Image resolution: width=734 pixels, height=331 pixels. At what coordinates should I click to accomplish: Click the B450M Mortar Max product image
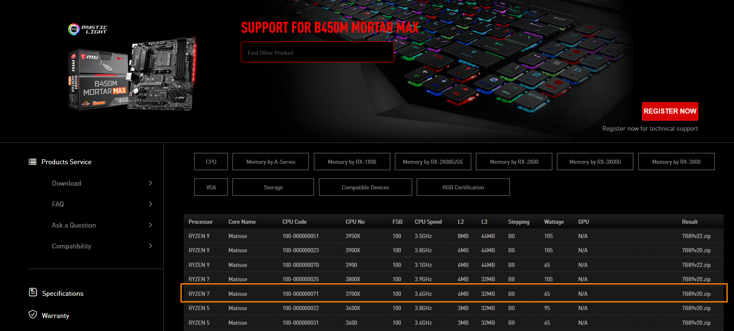pyautogui.click(x=133, y=75)
